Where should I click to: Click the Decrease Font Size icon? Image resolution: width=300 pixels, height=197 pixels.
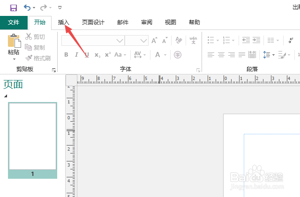coord(165,40)
